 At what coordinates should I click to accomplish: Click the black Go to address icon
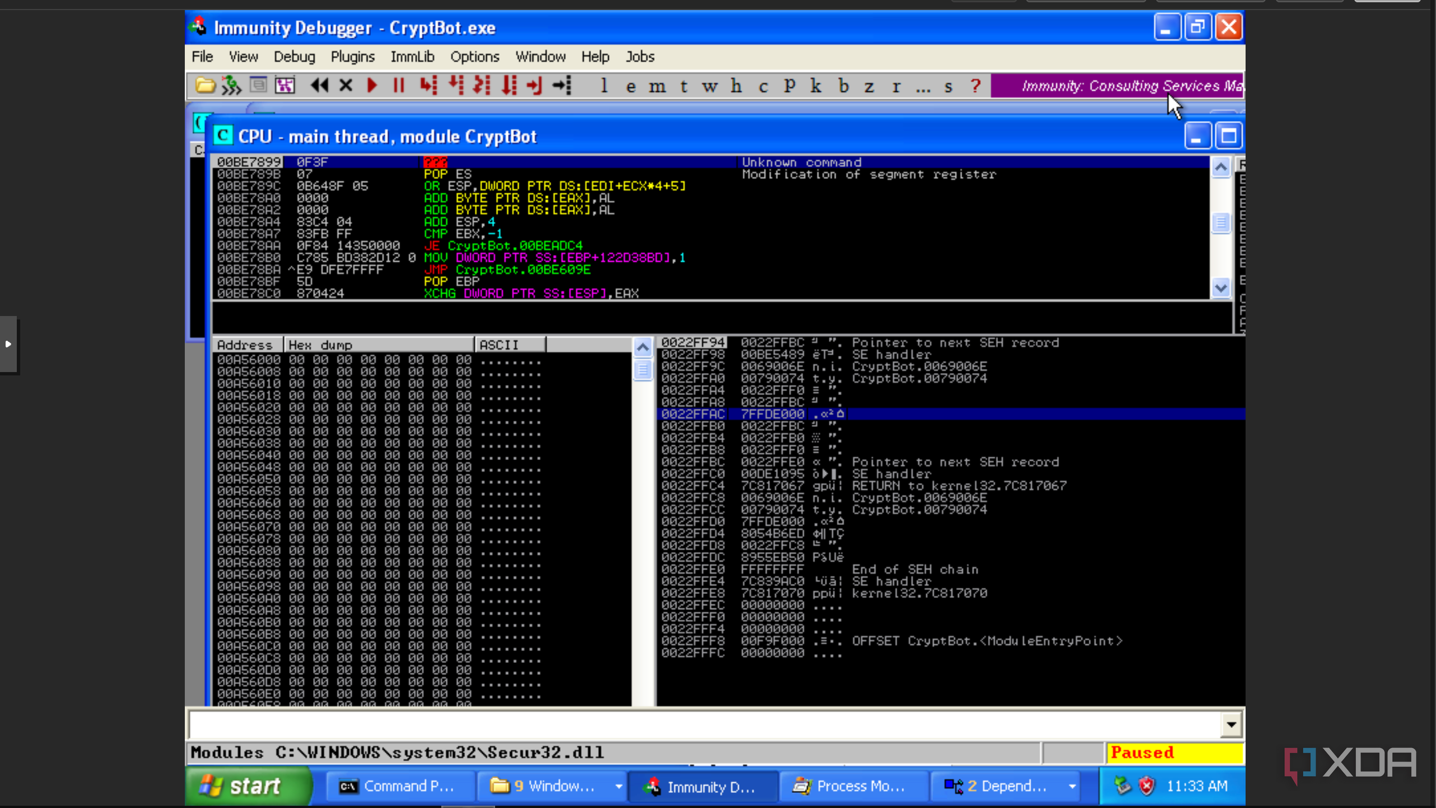[x=562, y=86]
